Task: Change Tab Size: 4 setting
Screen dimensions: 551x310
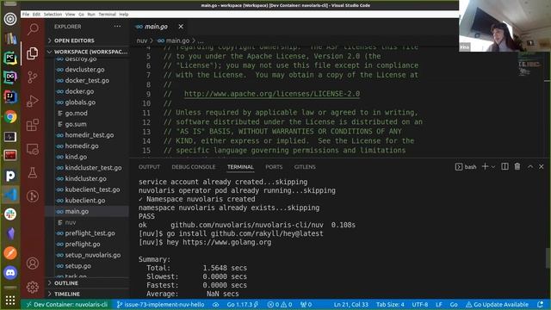Action: pyautogui.click(x=390, y=304)
